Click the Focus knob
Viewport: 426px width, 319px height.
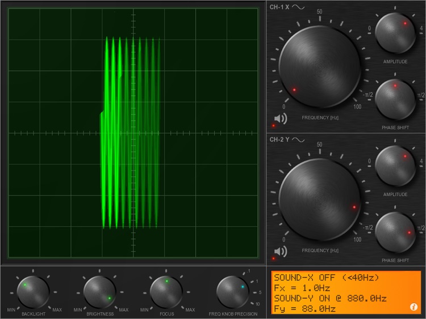click(x=166, y=291)
